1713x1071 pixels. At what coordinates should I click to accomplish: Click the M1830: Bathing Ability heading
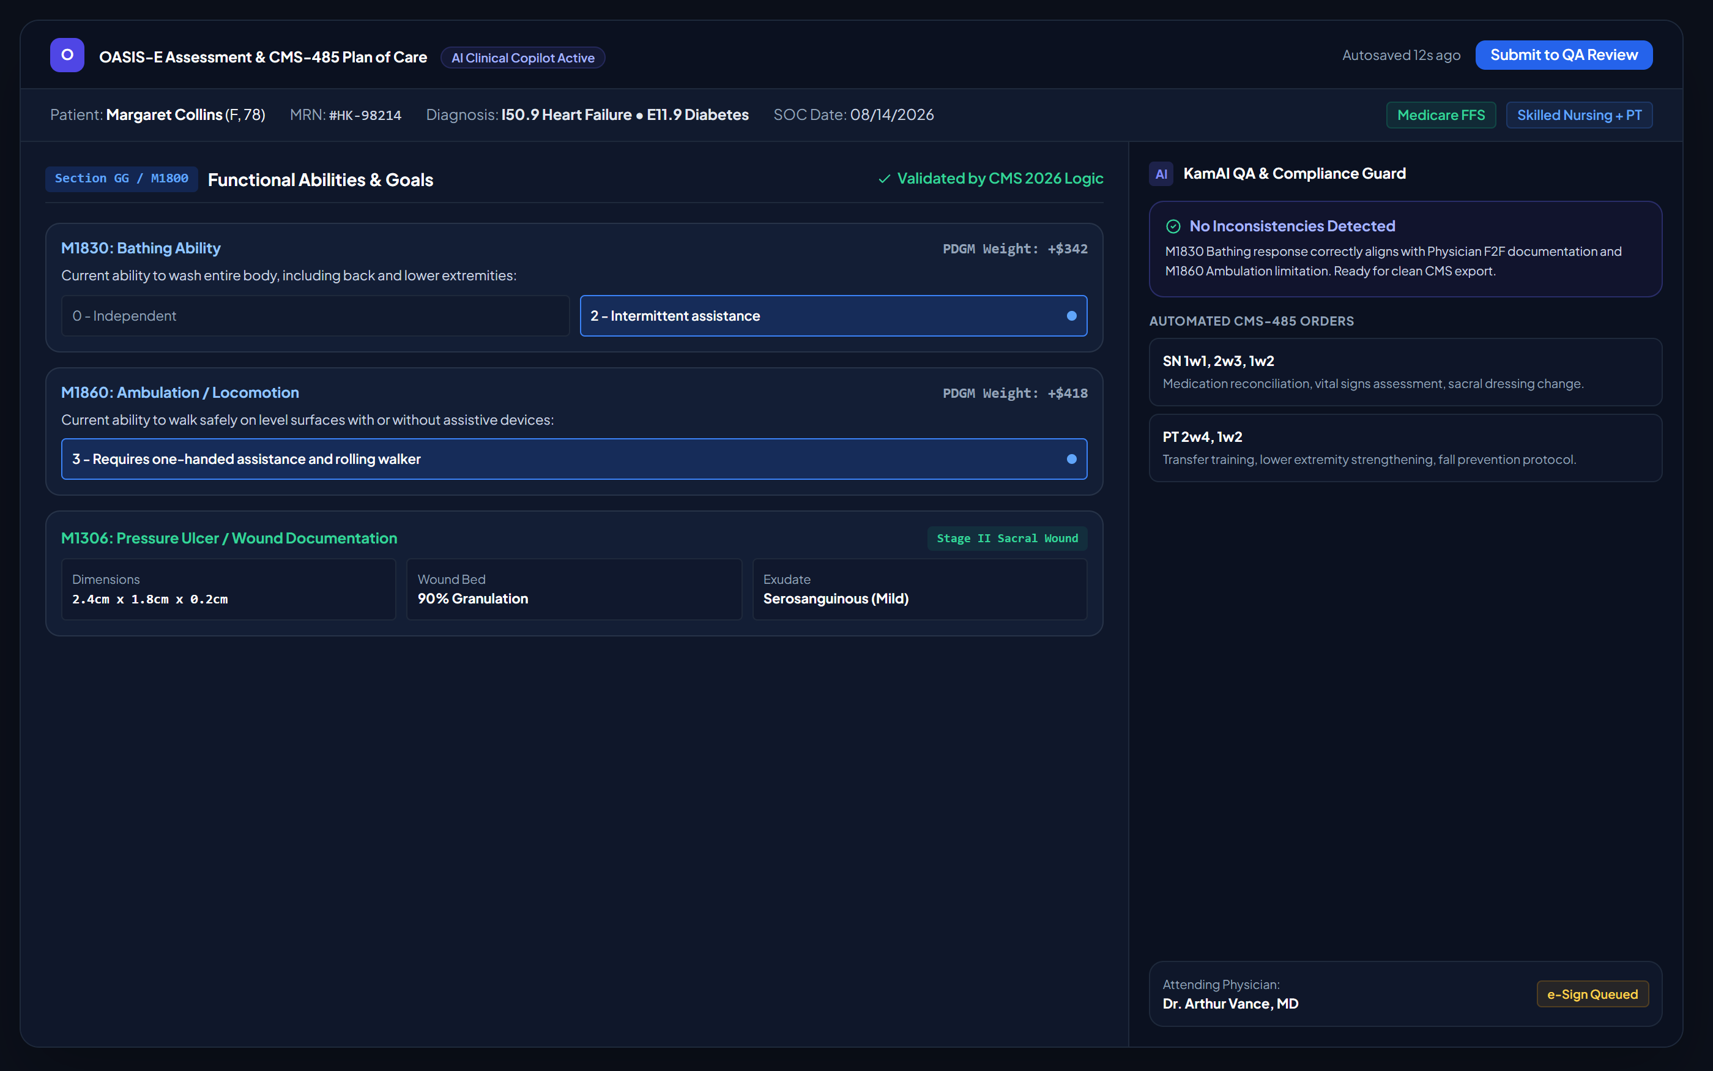coord(141,248)
